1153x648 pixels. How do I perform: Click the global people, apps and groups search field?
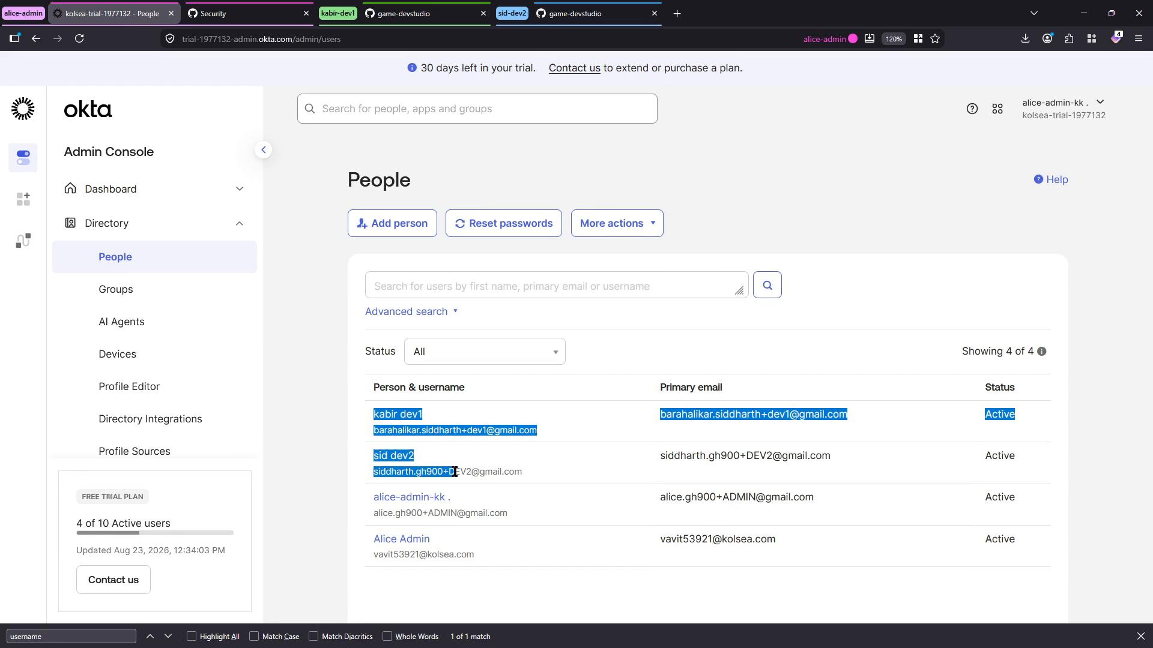coord(477,109)
